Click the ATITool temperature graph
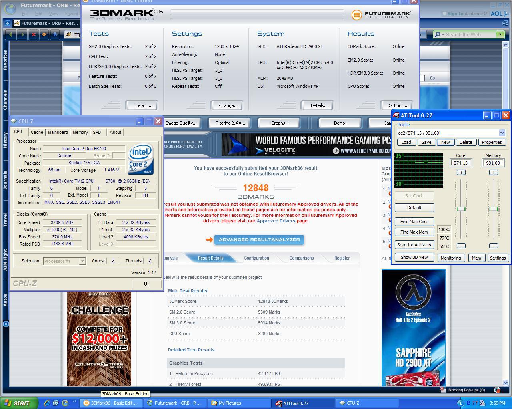Viewport: 512px width, 409px height. (x=419, y=170)
